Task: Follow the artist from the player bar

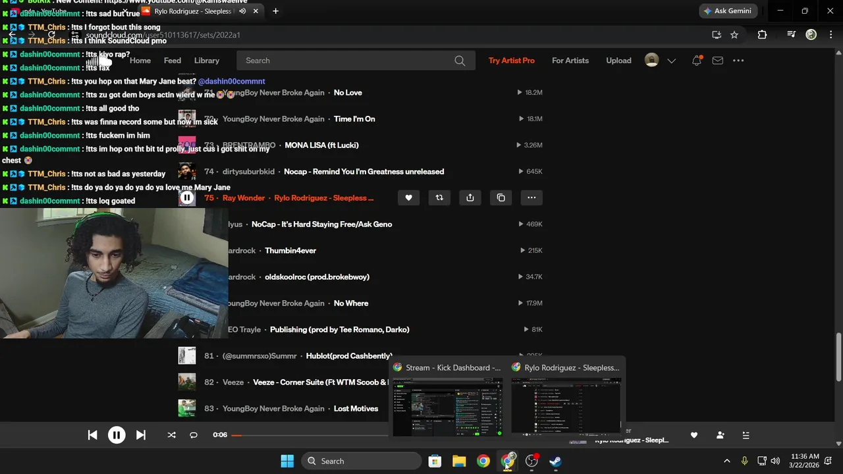Action: coord(720,435)
